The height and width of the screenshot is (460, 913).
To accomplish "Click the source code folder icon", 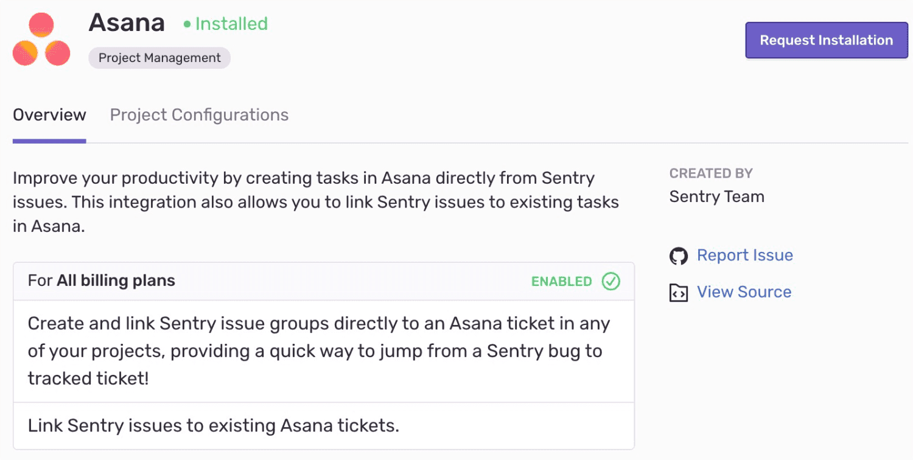I will (678, 292).
